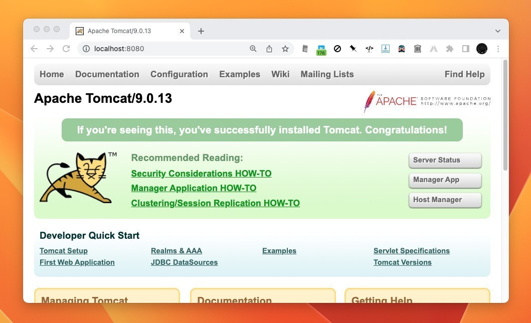
Task: Open the user profile avatar
Action: click(482, 49)
